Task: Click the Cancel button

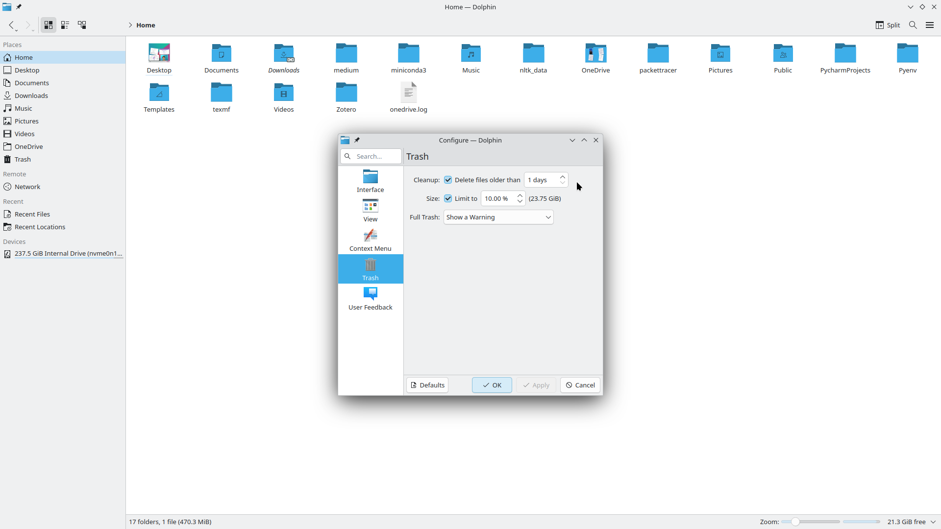Action: [580, 385]
